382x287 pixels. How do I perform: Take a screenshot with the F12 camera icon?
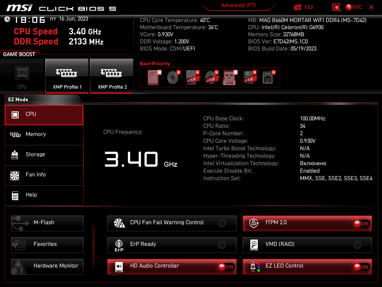(x=297, y=7)
